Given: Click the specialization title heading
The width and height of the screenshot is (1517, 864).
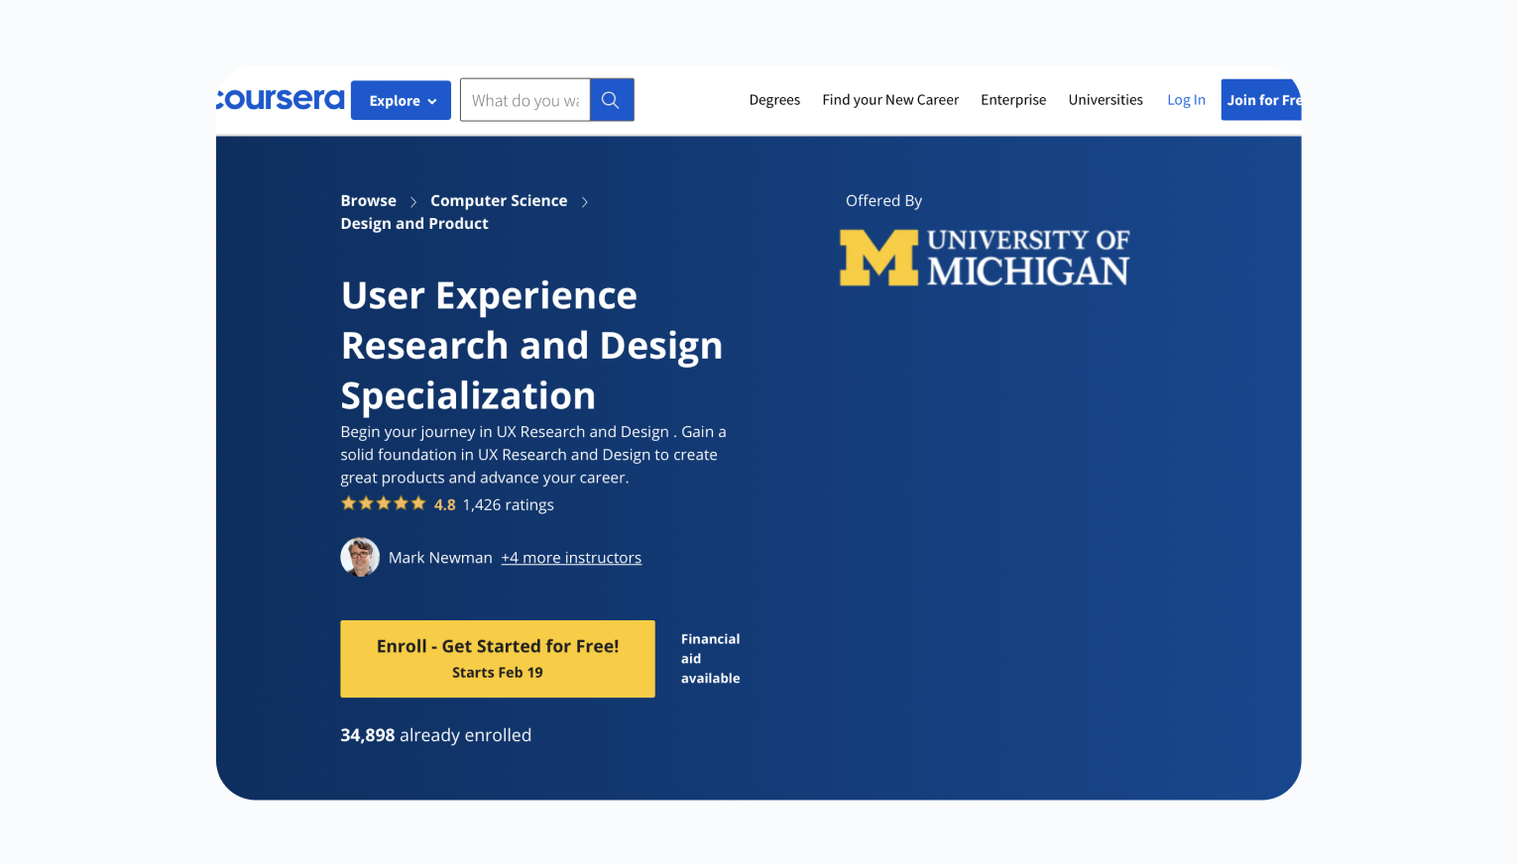Looking at the screenshot, I should click(531, 346).
